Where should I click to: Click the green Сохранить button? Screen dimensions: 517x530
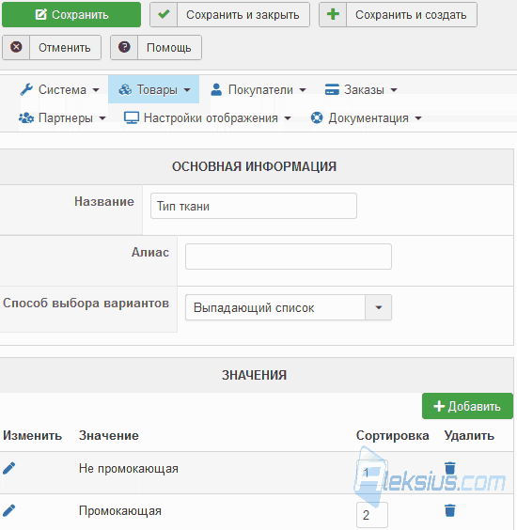[x=71, y=14]
